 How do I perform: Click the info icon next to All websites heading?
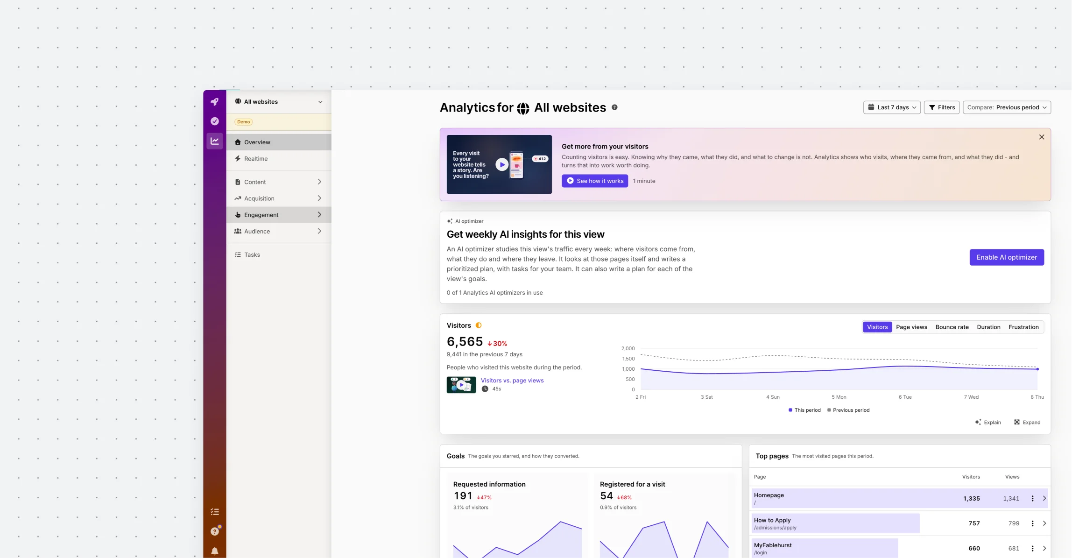(x=614, y=107)
